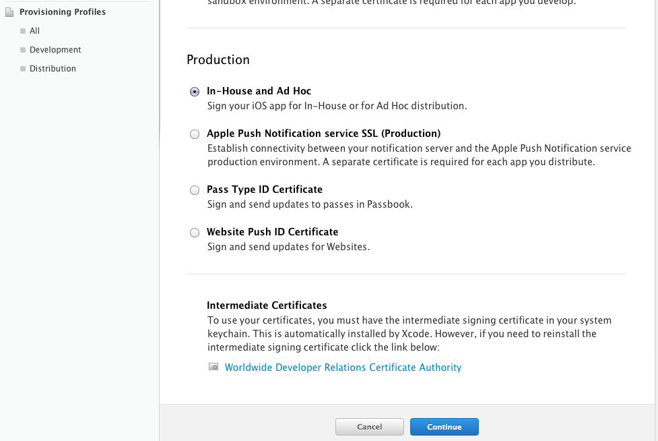Click the bullet icon beside Development
Viewport: 658px width, 441px height.
(23, 50)
